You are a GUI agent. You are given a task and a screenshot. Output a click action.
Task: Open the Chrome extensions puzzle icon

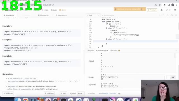click(x=165, y=5)
